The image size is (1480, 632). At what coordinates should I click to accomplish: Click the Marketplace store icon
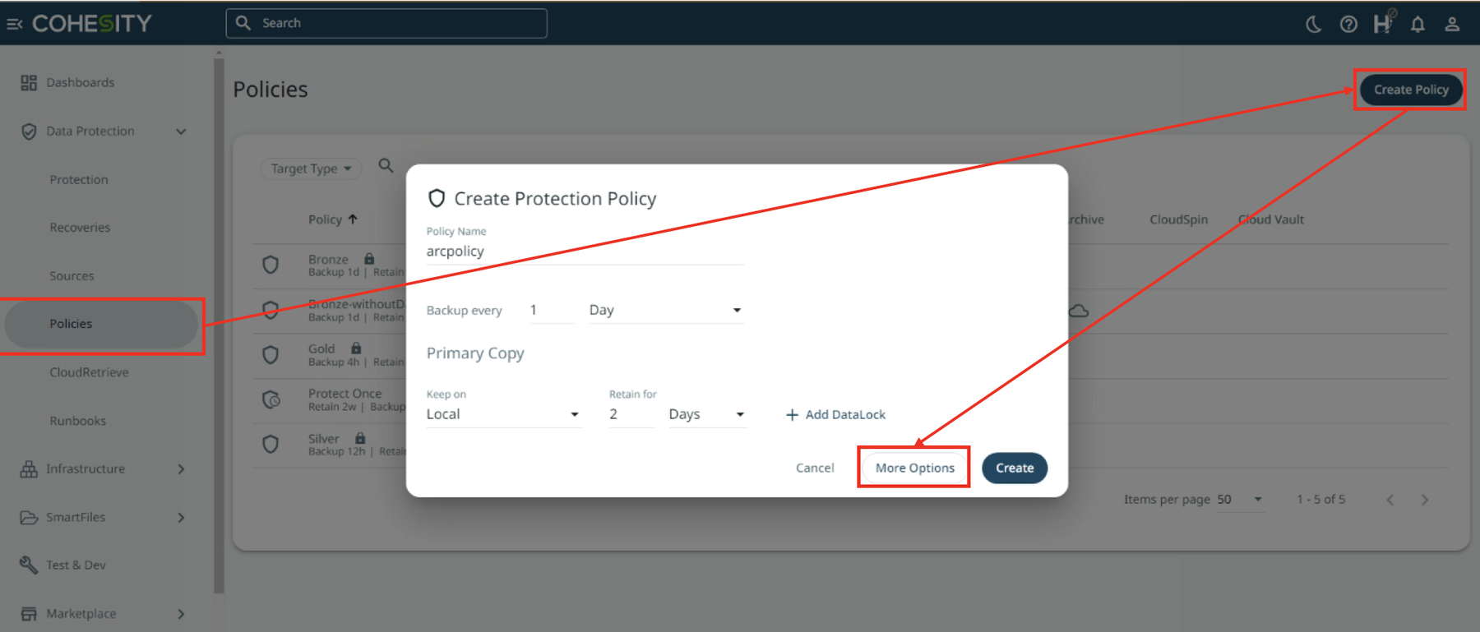(29, 614)
